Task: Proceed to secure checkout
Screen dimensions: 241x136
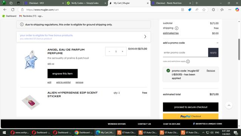Action: pyautogui.click(x=190, y=107)
